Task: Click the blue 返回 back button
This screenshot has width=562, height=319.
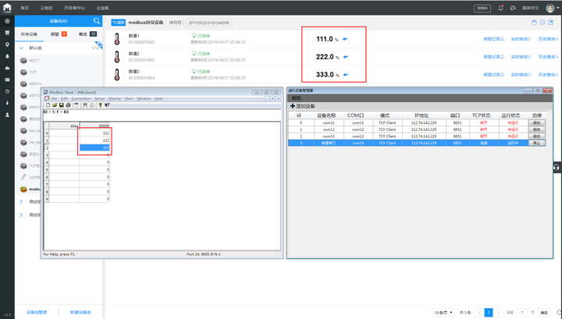Action: coord(119,23)
